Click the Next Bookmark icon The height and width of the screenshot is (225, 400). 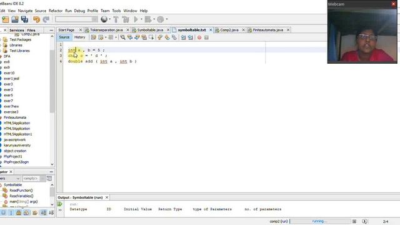click(167, 37)
